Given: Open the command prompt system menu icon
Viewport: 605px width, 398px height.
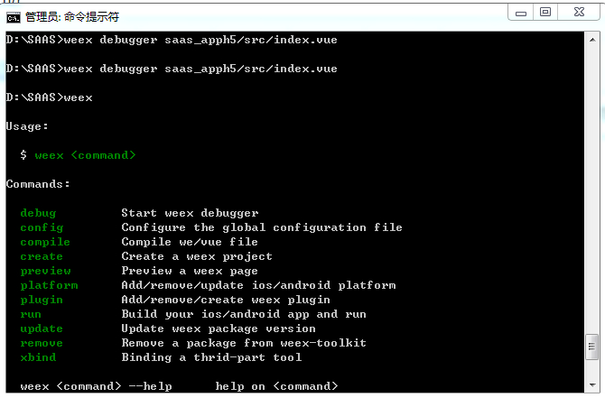Looking at the screenshot, I should [14, 15].
